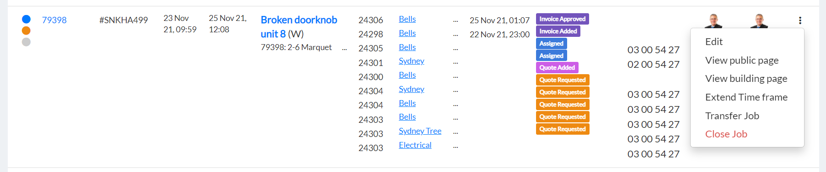Open the second user avatar photo
Image resolution: width=826 pixels, height=172 pixels.
coord(759,21)
